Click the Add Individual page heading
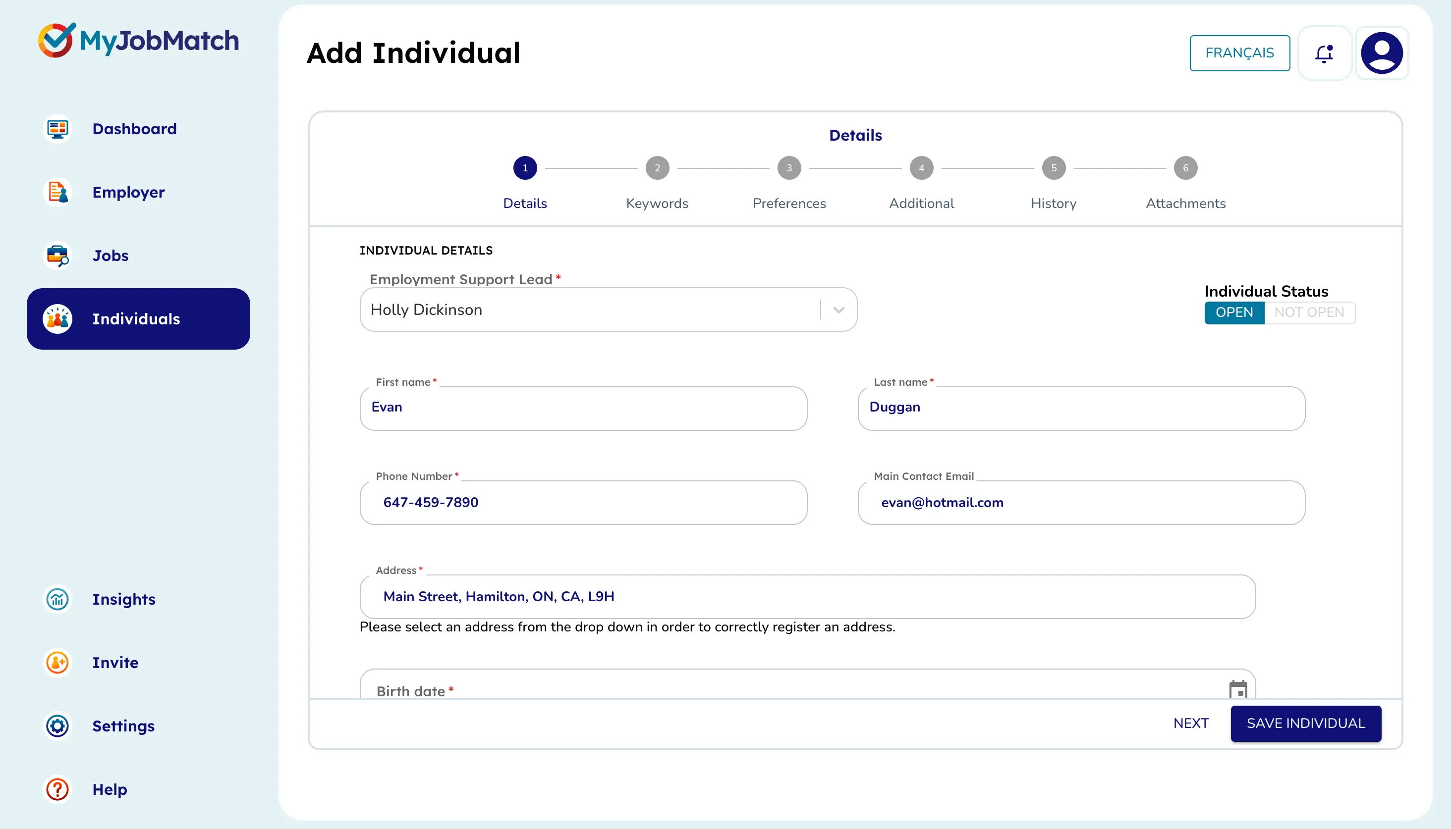 413,53
